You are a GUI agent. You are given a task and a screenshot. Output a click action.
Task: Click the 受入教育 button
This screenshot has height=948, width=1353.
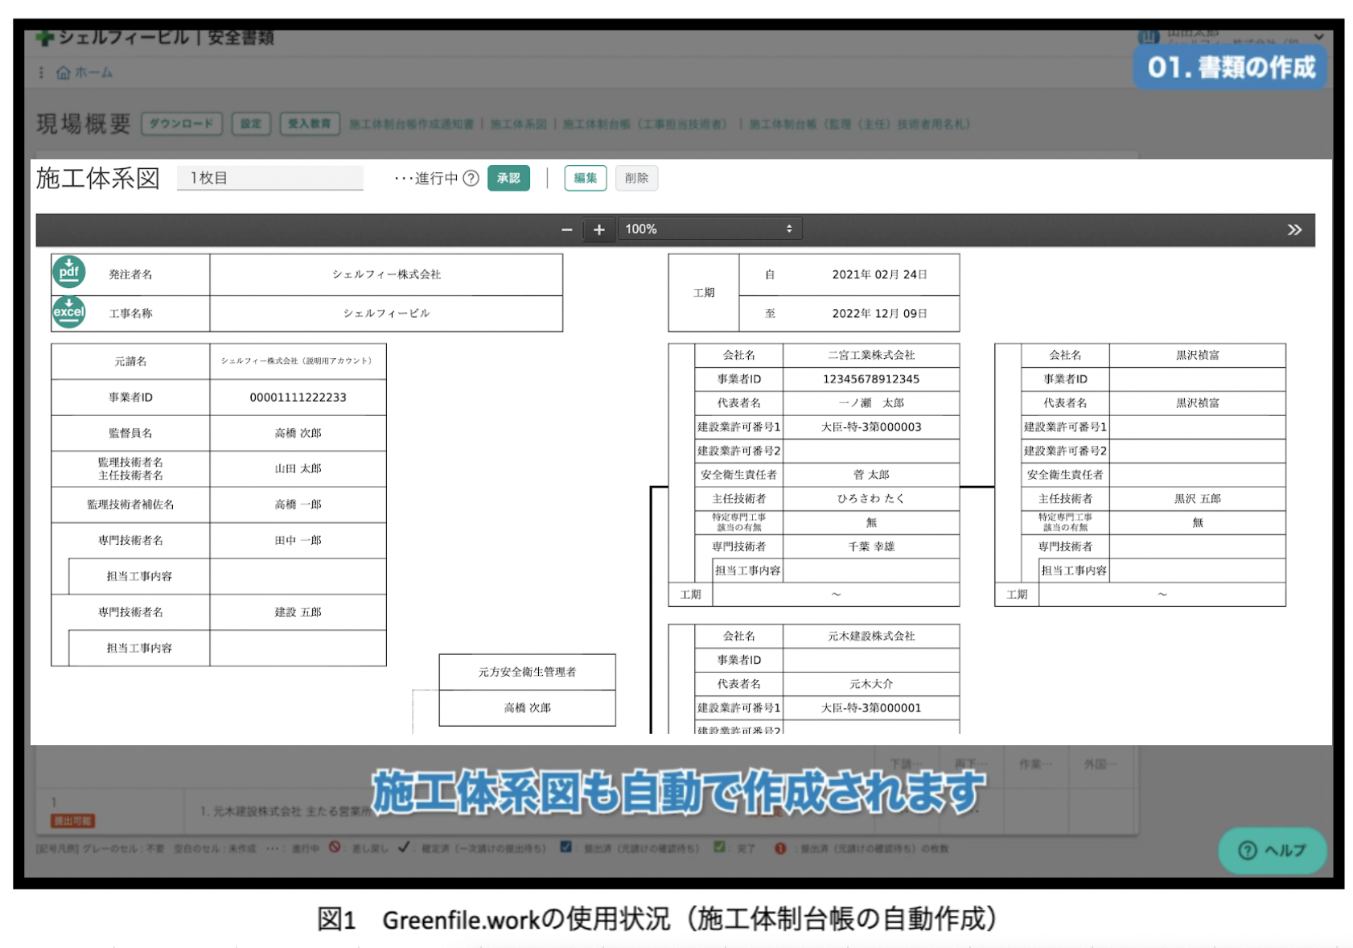coord(310,124)
